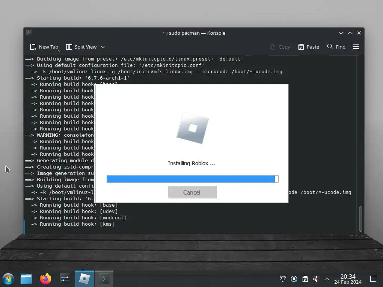Click the Installing Roblox progress bar
This screenshot has height=287, width=383.
coord(193,179)
